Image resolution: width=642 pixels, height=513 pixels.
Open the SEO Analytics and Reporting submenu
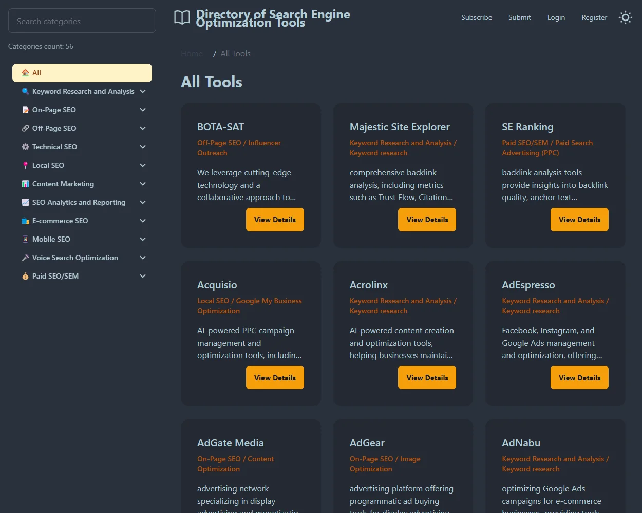pyautogui.click(x=143, y=202)
